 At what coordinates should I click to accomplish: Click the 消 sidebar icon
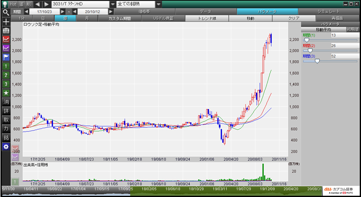(x=6, y=102)
